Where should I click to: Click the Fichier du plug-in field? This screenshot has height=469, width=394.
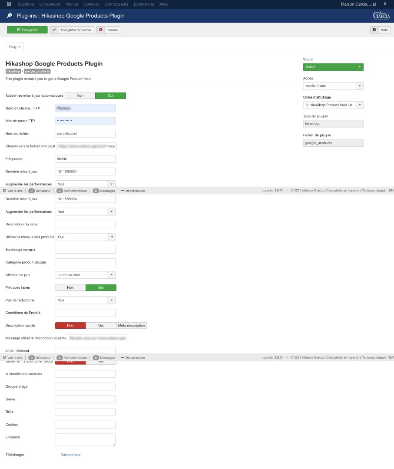click(333, 143)
